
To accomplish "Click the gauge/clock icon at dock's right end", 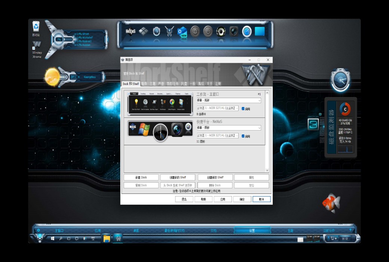I will pyautogui.click(x=246, y=31).
